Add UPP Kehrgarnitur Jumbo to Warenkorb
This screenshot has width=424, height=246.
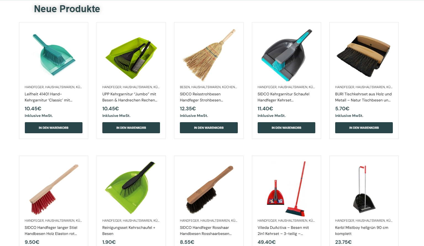[131, 128]
